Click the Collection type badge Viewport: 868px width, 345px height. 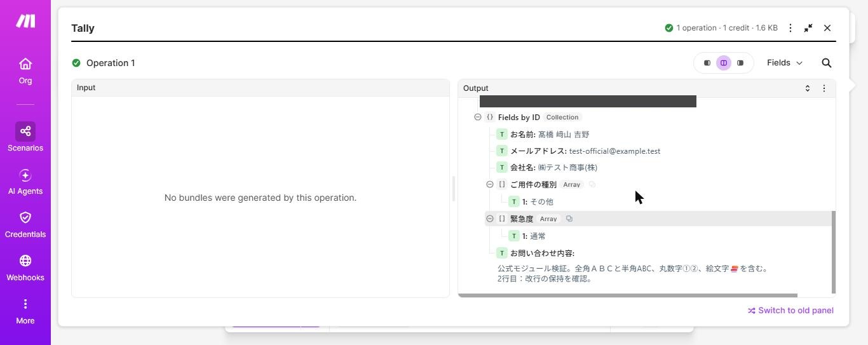562,117
